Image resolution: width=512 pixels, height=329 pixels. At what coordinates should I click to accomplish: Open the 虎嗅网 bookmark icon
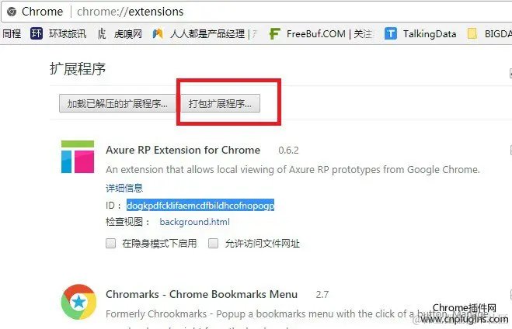point(102,33)
